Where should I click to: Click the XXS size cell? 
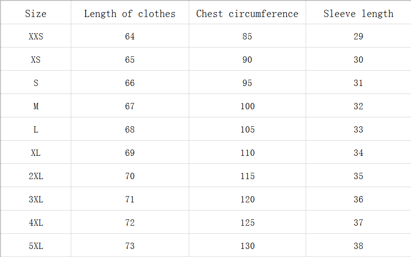point(36,37)
